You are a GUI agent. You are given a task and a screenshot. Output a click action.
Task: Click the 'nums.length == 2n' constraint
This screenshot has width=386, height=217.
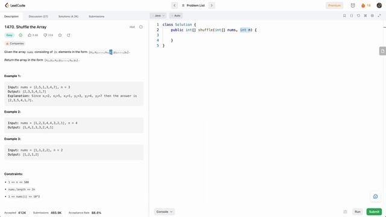pos(22,189)
